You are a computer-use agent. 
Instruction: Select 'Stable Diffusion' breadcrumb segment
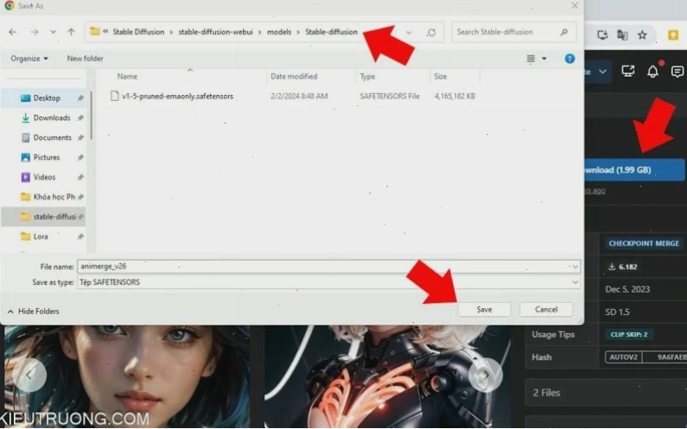pyautogui.click(x=138, y=32)
